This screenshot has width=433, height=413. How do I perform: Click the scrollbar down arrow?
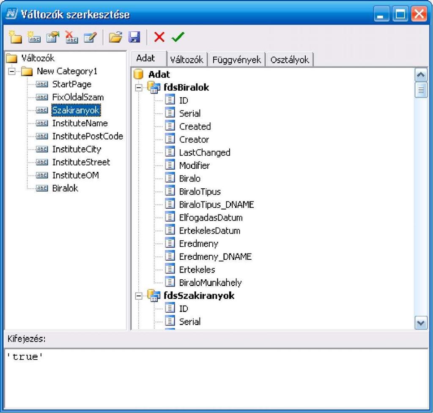click(421, 322)
